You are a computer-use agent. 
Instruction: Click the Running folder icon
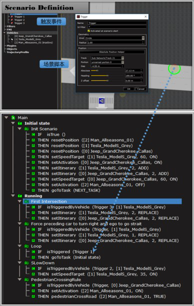(20, 195)
